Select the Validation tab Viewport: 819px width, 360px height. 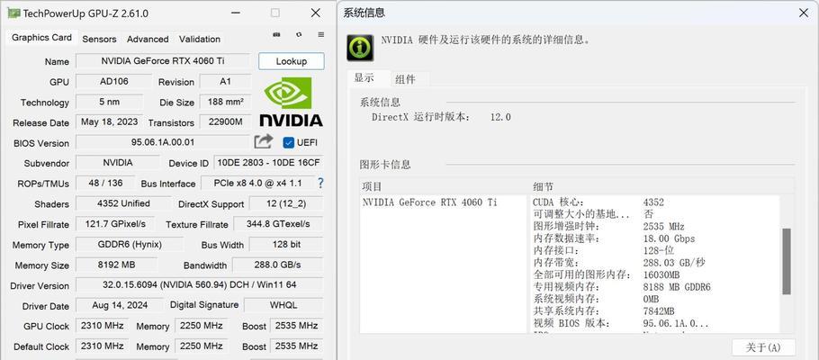[200, 40]
